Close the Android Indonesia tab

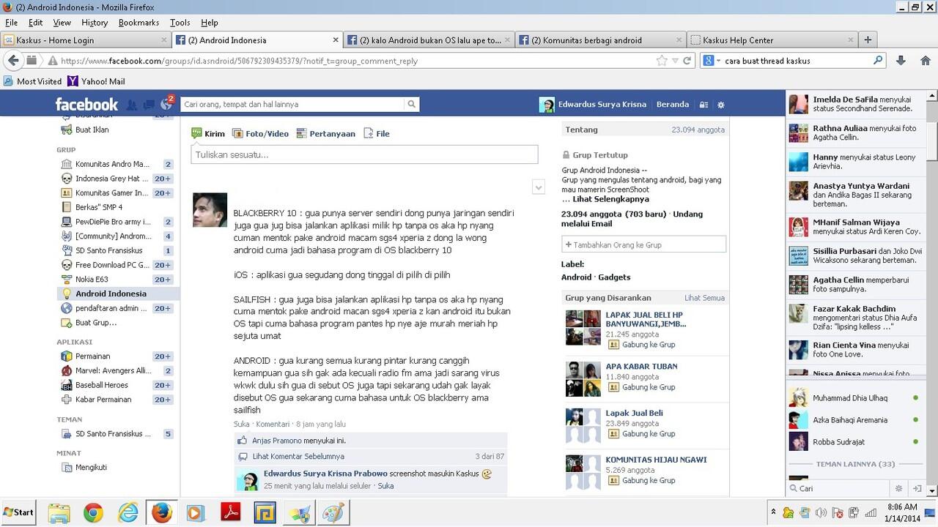[336, 40]
